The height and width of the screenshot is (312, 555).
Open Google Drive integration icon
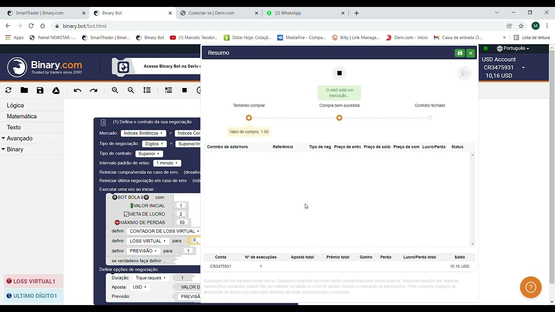click(56, 90)
